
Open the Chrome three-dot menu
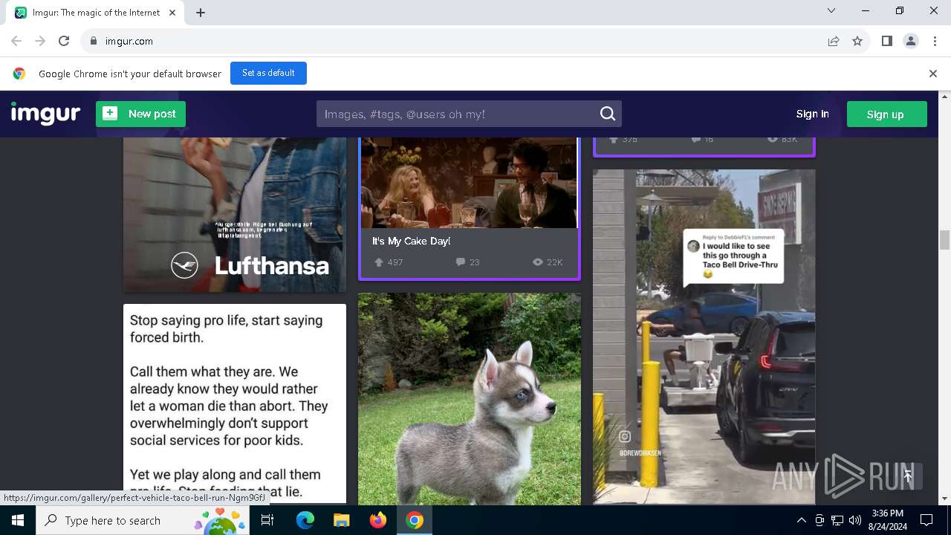(934, 41)
